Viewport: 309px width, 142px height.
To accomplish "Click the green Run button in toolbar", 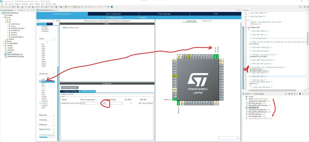I will [x=56, y=7].
